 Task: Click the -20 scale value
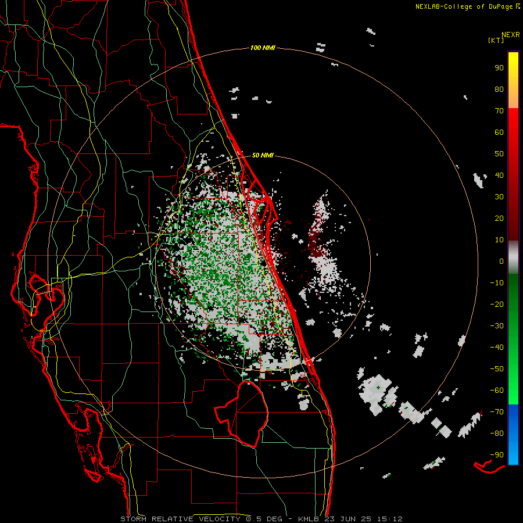(x=497, y=305)
